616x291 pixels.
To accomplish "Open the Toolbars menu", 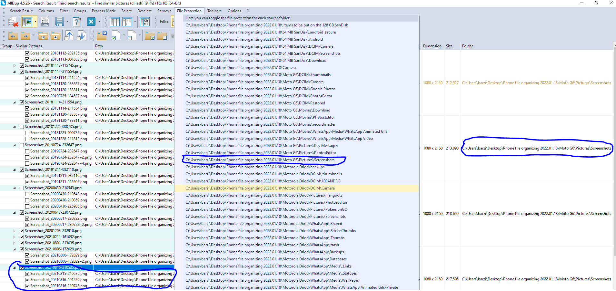I will pyautogui.click(x=214, y=11).
